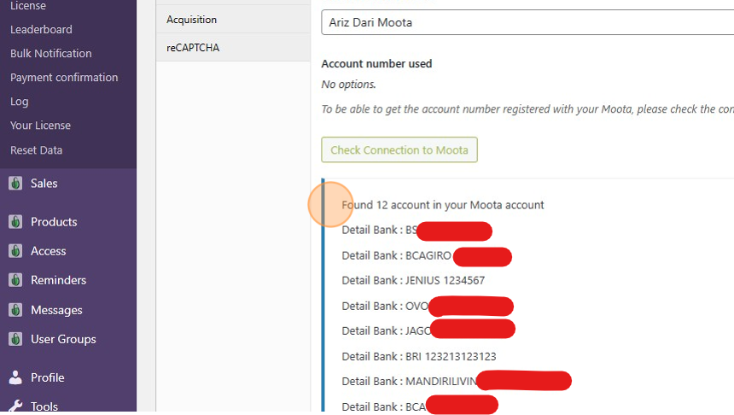This screenshot has width=734, height=415.
Task: Open the Log submenu item
Action: pyautogui.click(x=19, y=102)
